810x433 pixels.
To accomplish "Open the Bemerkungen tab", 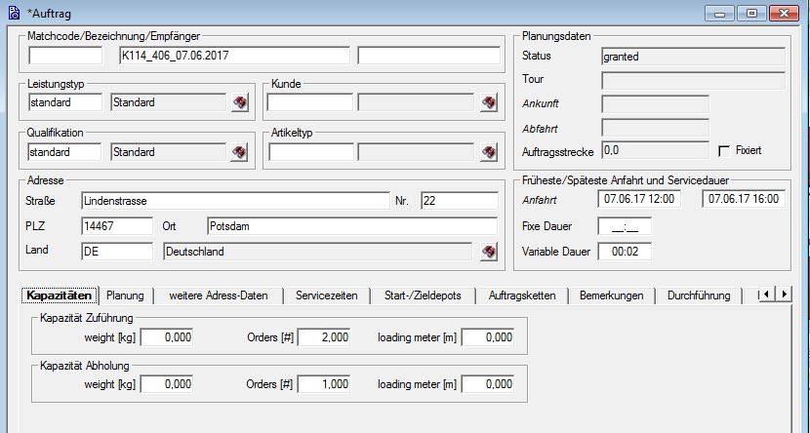I will 612,295.
